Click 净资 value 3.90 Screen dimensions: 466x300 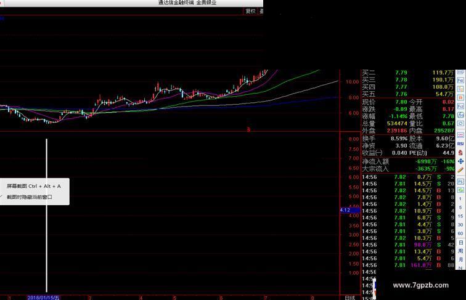[401, 145]
